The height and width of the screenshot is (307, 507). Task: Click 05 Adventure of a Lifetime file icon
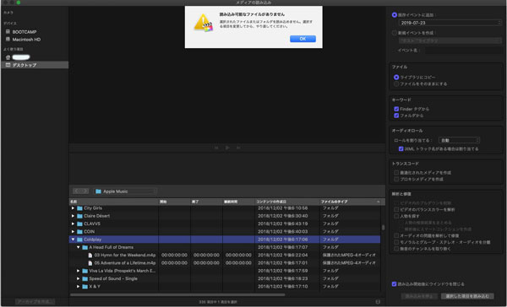pyautogui.click(x=90, y=263)
